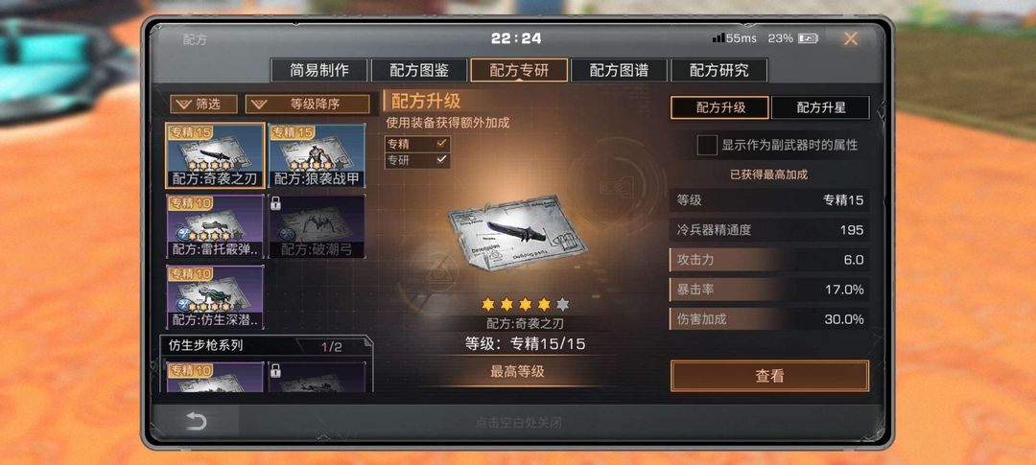Open the 筛选 filter dropdown
Viewport: 1036px width, 465px height.
(x=203, y=105)
